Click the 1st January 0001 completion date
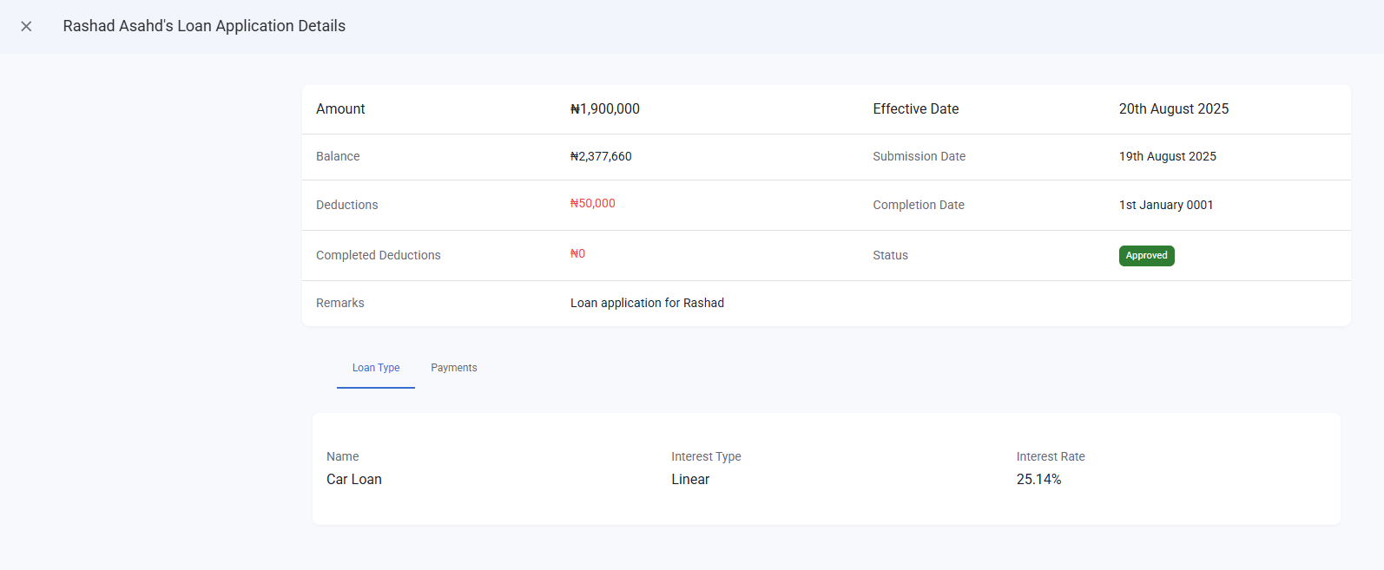 coord(1165,206)
